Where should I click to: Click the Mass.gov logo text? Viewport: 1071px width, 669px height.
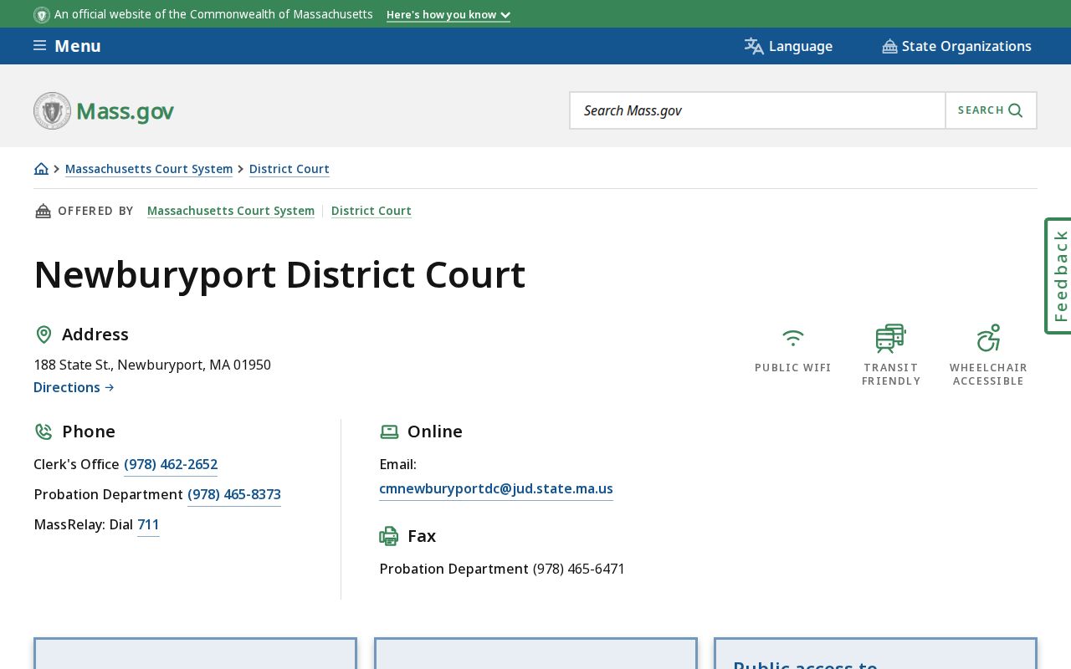pyautogui.click(x=125, y=111)
